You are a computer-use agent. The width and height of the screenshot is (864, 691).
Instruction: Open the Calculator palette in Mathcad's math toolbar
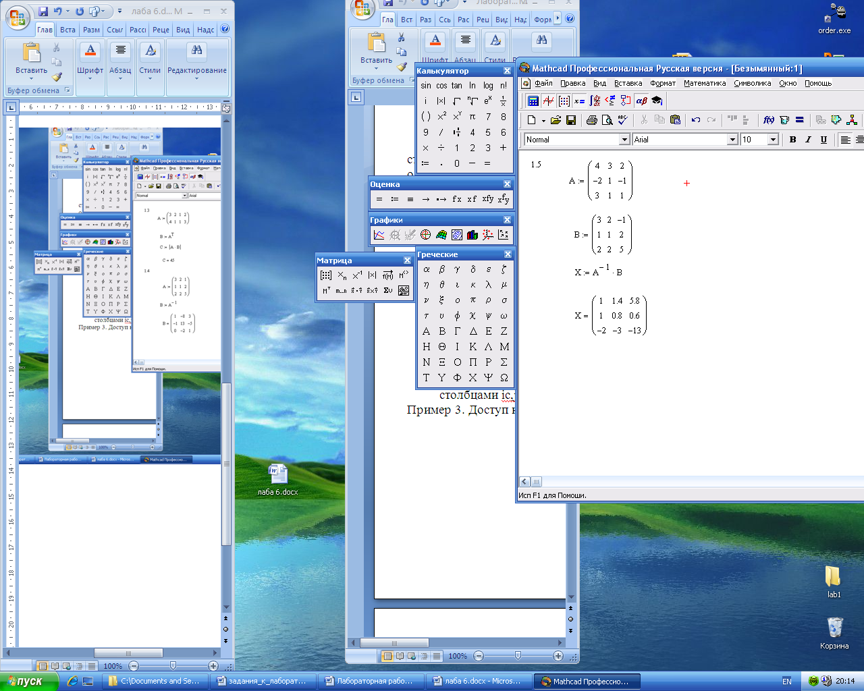533,101
